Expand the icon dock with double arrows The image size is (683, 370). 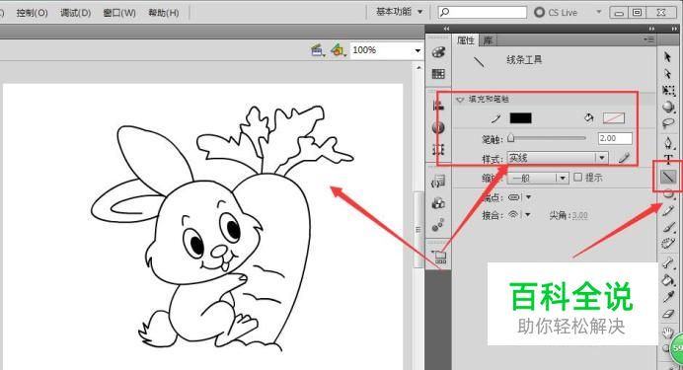(446, 29)
